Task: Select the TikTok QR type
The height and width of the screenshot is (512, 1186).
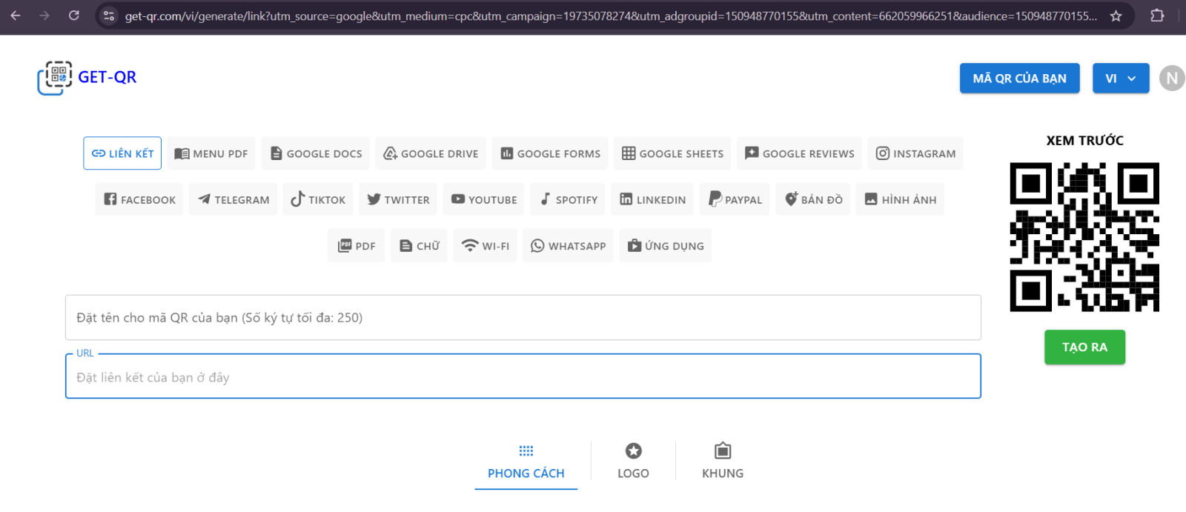Action: click(318, 199)
